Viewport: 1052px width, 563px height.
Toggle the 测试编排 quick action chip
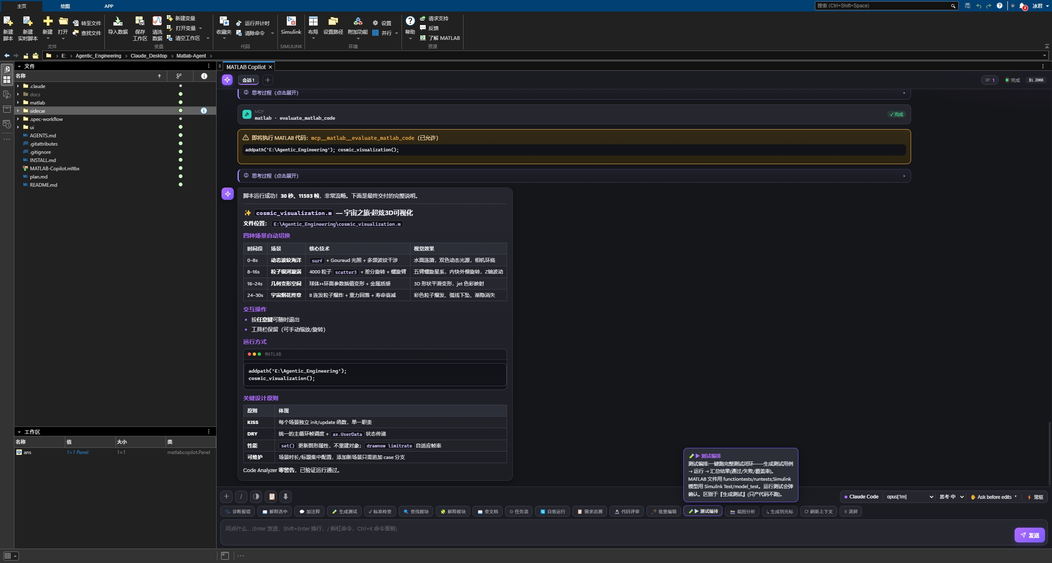coord(703,511)
